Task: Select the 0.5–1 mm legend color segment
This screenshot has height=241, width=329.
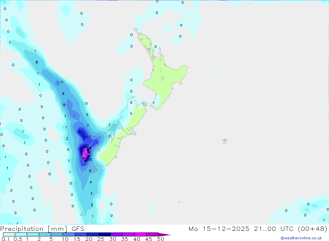Action: click(x=21, y=234)
